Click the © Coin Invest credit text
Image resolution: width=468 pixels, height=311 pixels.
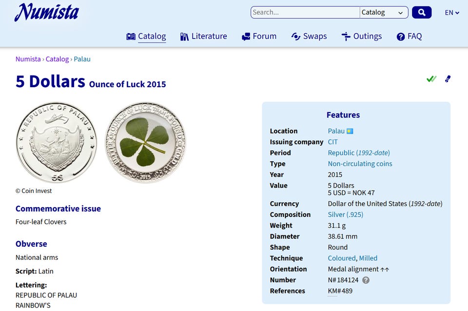click(x=34, y=191)
